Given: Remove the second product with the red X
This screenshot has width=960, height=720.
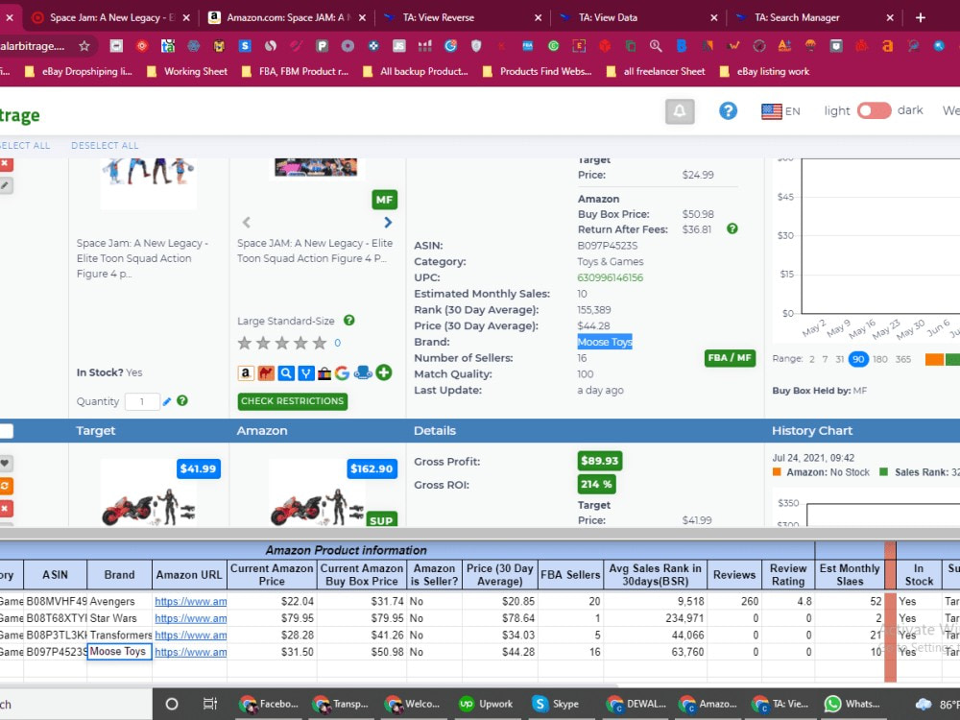Looking at the screenshot, I should coord(6,509).
